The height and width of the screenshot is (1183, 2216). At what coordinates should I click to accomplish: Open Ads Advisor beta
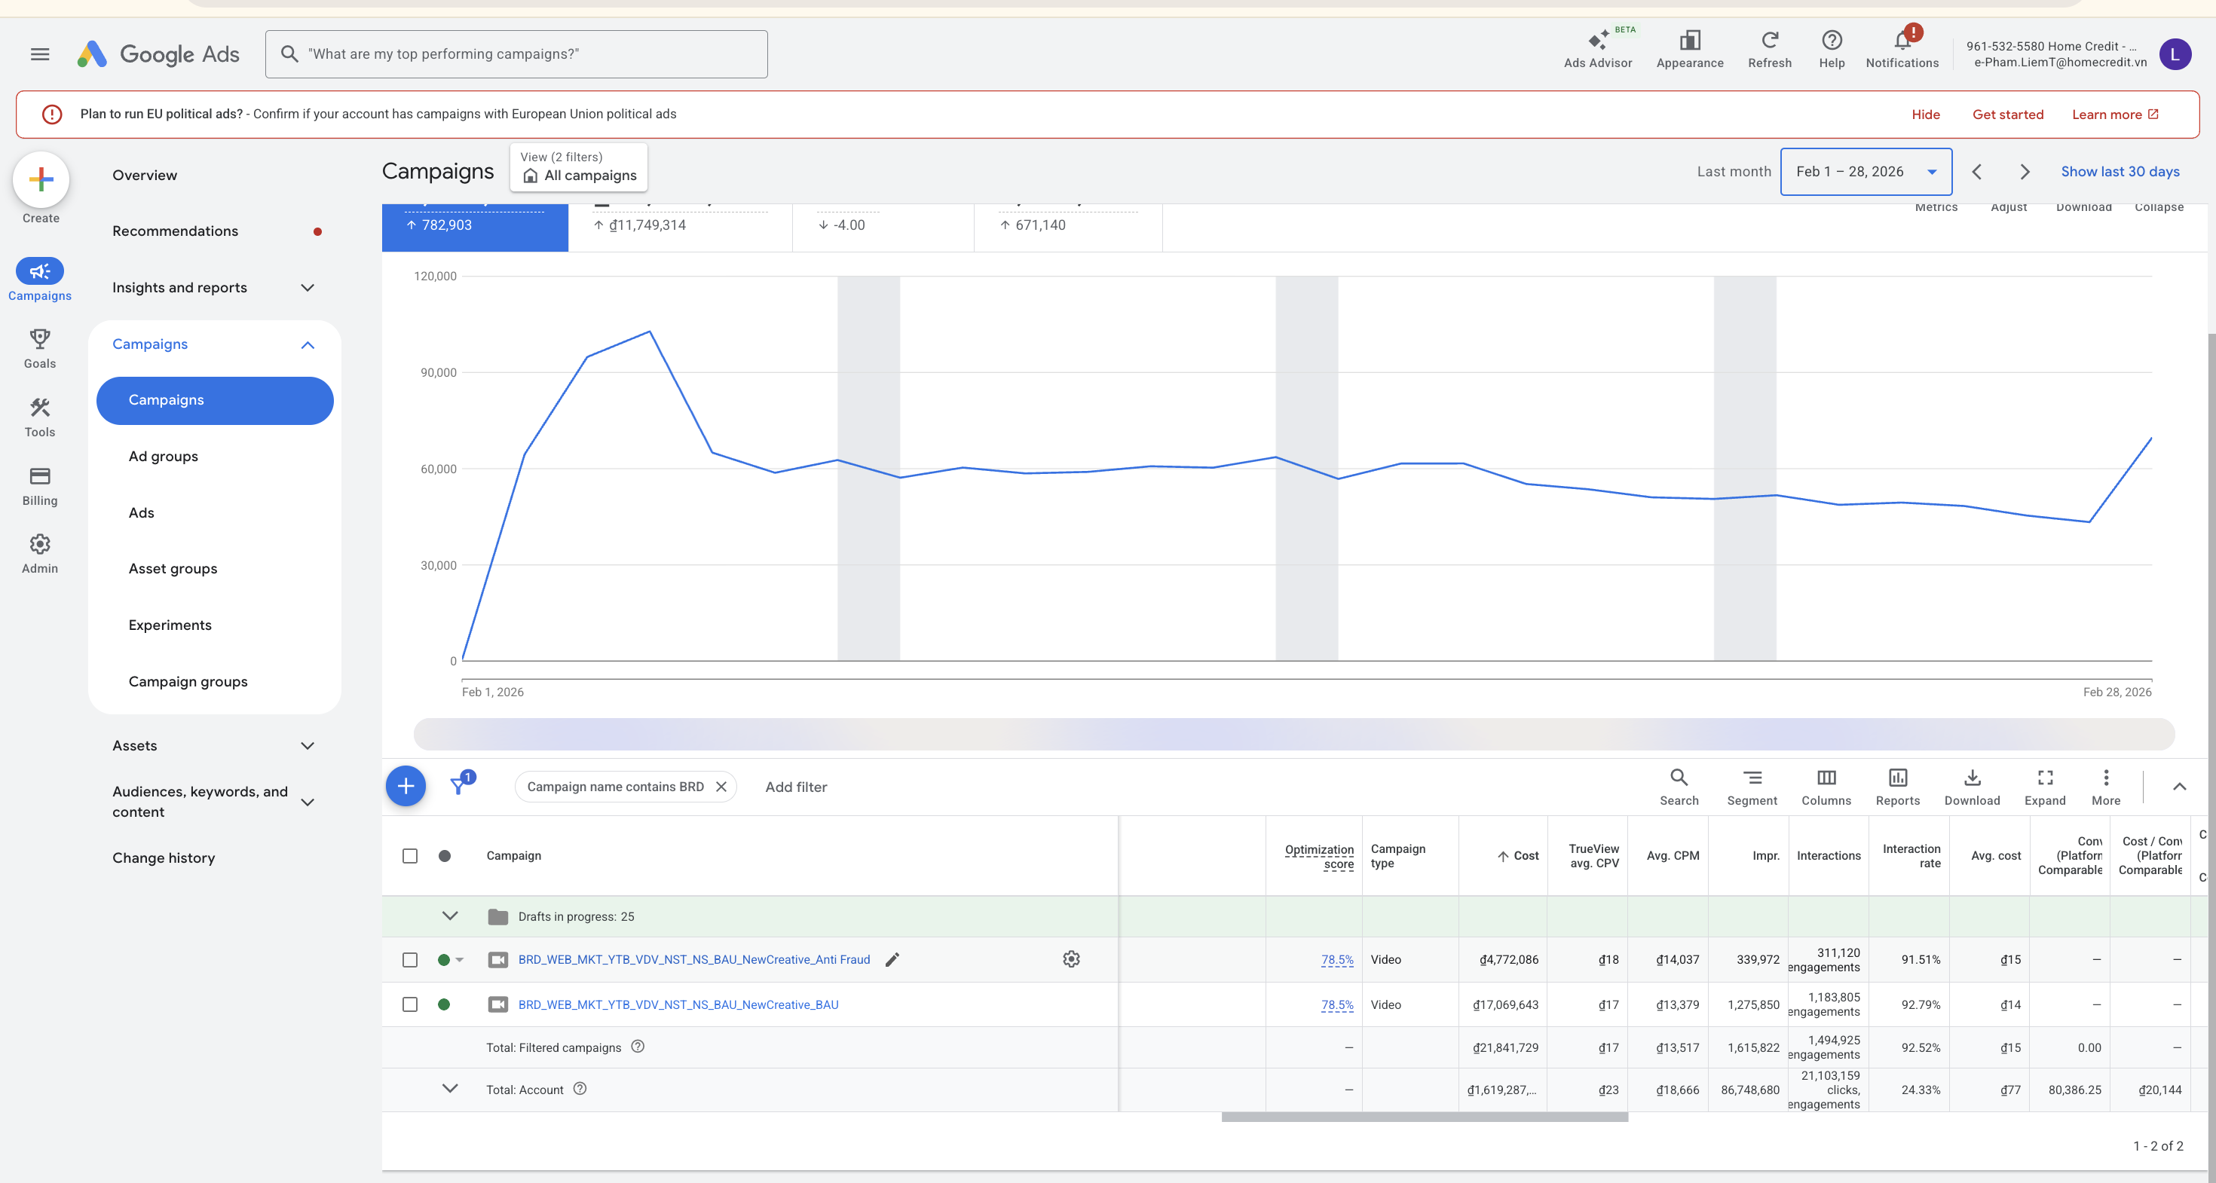(x=1597, y=49)
